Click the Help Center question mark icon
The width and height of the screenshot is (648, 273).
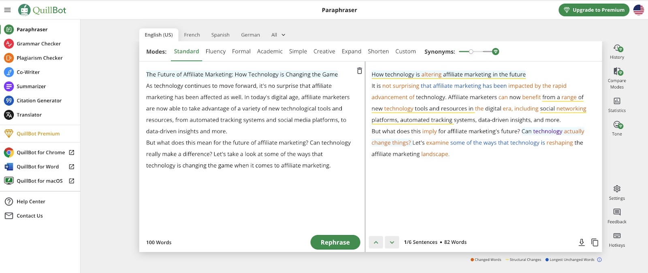click(9, 201)
